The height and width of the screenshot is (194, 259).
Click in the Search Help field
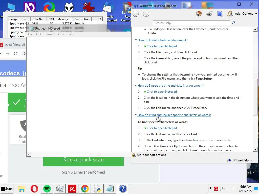(191, 23)
